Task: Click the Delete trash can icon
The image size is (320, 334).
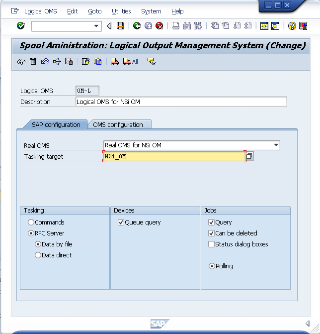Action: (33, 62)
